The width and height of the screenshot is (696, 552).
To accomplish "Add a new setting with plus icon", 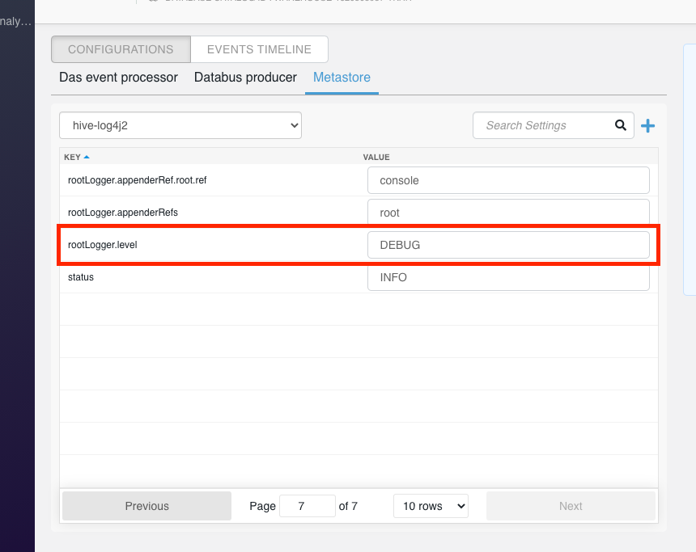I will point(647,126).
